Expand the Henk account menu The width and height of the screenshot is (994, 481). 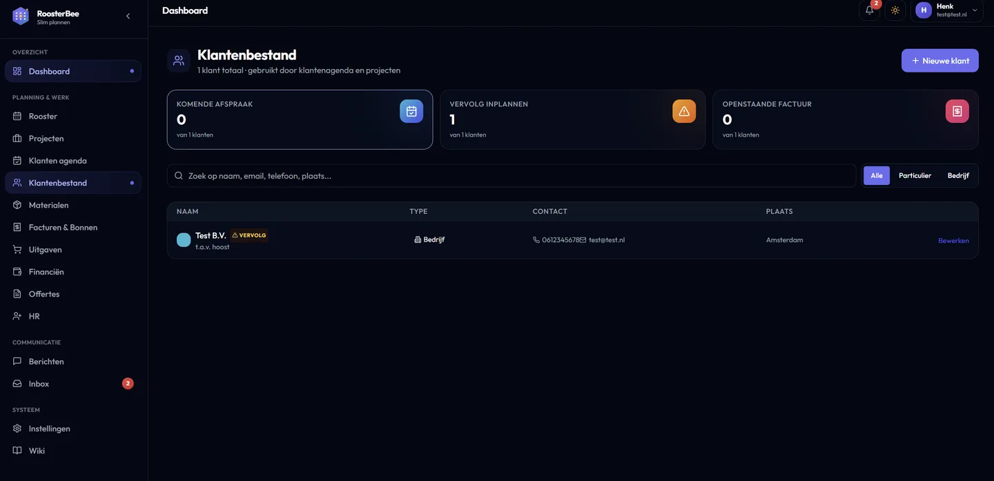click(947, 10)
